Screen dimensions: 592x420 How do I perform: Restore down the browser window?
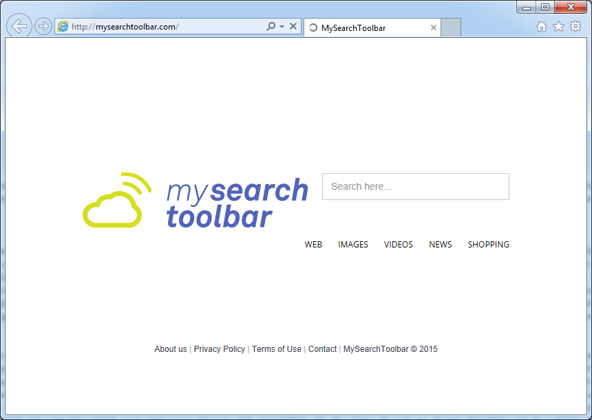(545, 7)
